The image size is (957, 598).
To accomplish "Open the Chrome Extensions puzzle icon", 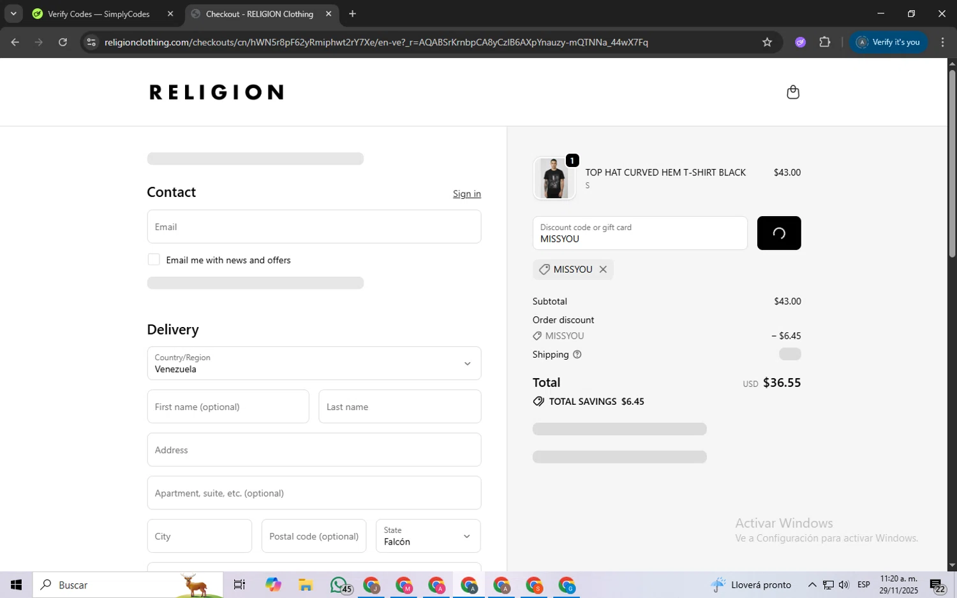I will tap(824, 42).
